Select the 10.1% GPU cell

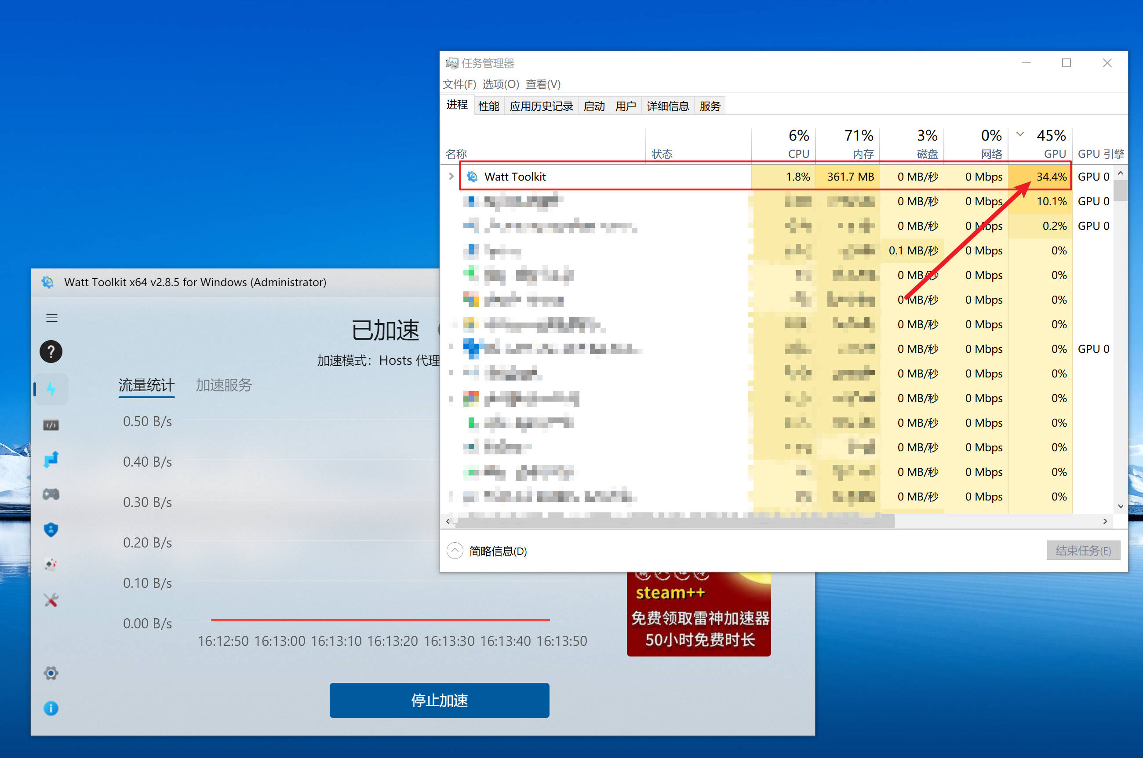coord(1040,201)
